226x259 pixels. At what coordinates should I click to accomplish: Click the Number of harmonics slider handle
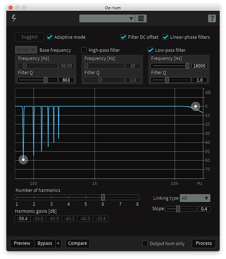pyautogui.click(x=103, y=197)
